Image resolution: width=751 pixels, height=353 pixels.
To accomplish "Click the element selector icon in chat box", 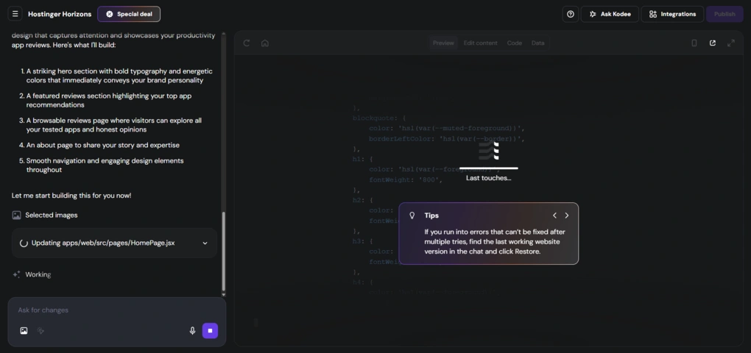I will pyautogui.click(x=40, y=330).
